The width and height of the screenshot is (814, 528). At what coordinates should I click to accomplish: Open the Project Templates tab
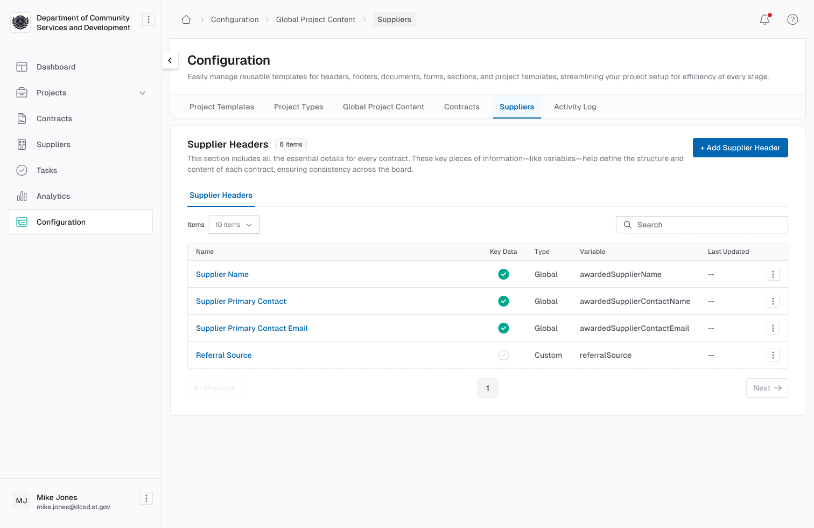(x=221, y=107)
